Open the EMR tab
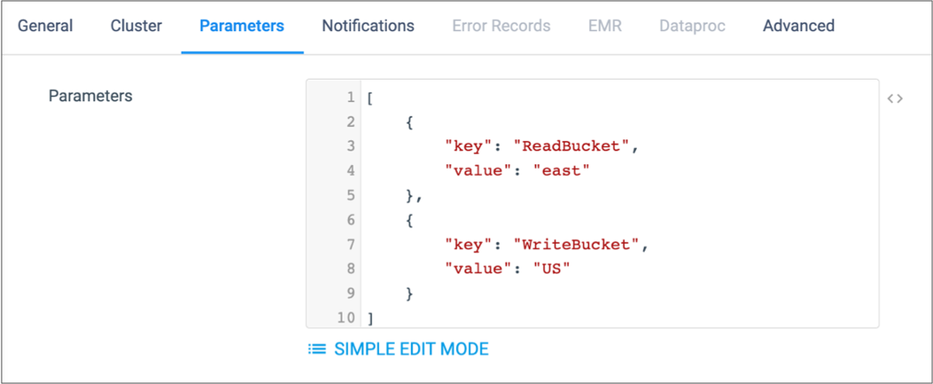933x384 pixels. (605, 26)
